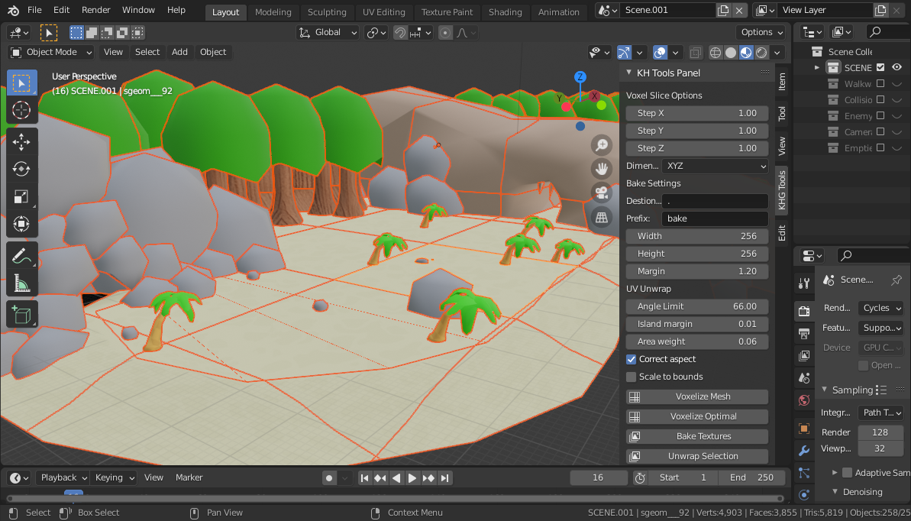The height and width of the screenshot is (521, 911).
Task: Open the Keying dropdown
Action: (x=113, y=478)
